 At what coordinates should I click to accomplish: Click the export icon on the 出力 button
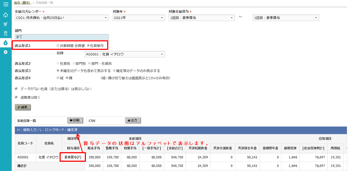[130, 120]
